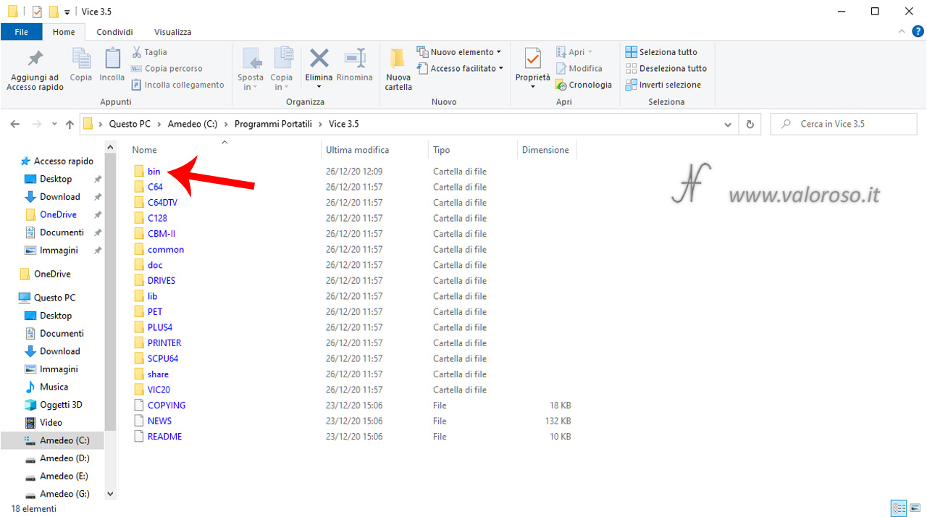Click the Cronologia history icon
This screenshot has width=927, height=517.
click(561, 85)
